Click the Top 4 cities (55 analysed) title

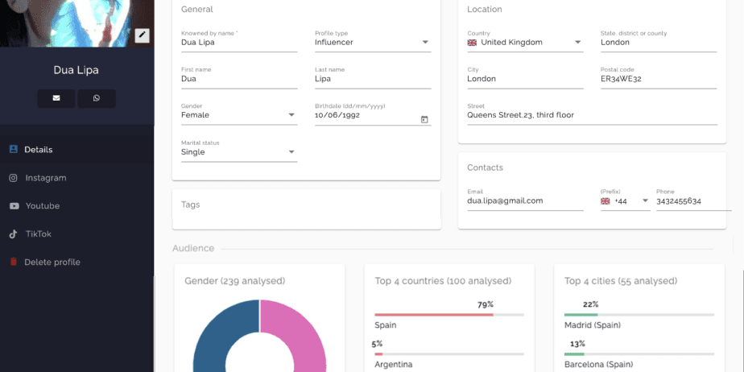[621, 281]
